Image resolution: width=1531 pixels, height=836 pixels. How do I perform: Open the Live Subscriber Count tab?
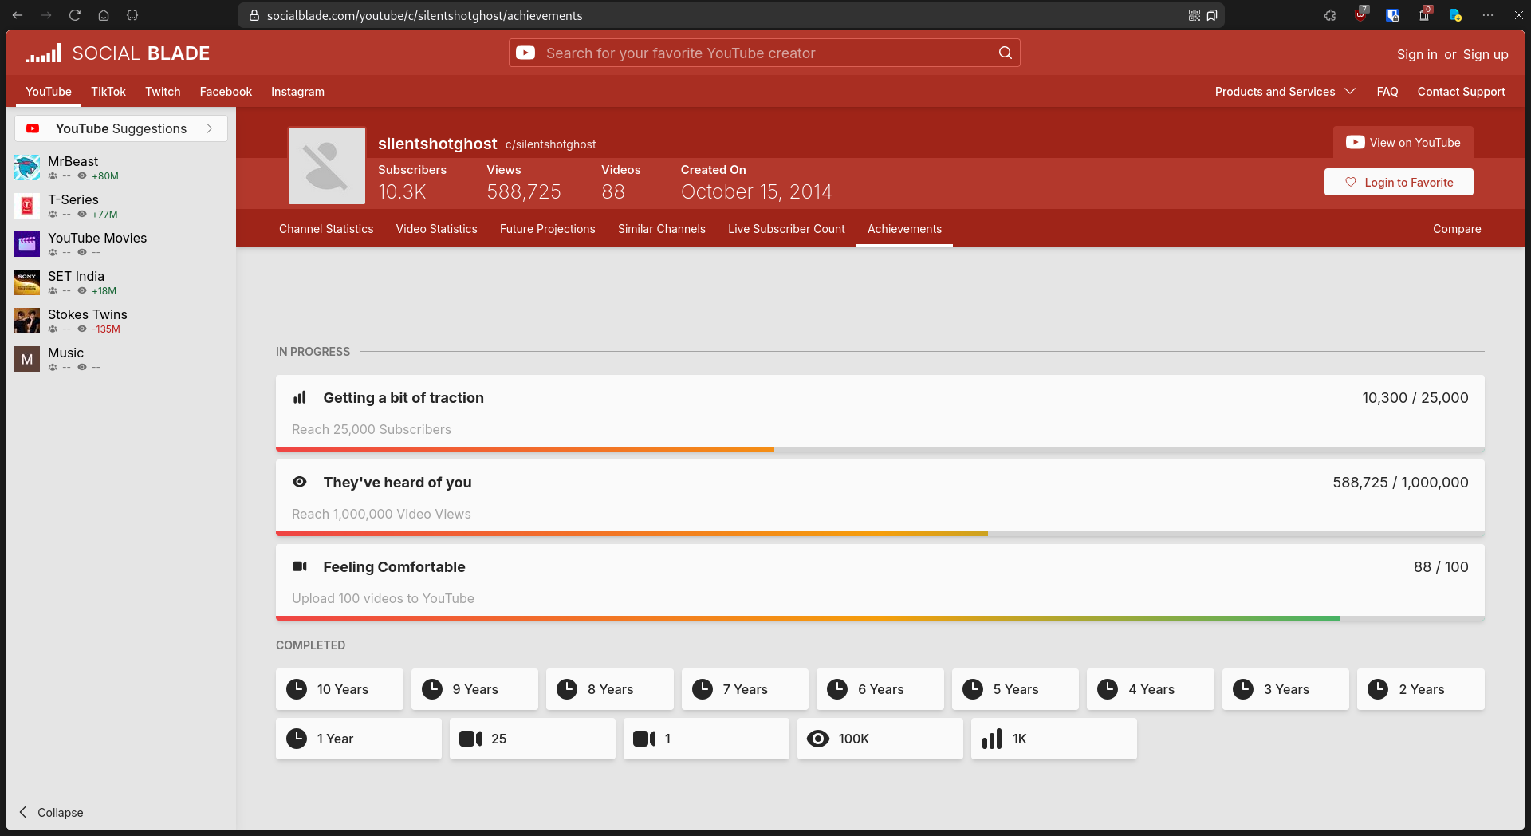(786, 229)
